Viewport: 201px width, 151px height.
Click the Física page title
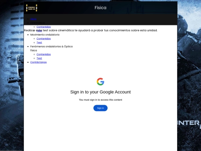point(100,8)
